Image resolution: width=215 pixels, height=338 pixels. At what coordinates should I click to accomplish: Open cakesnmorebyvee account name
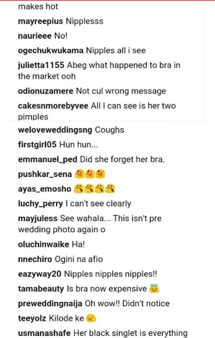tap(53, 106)
